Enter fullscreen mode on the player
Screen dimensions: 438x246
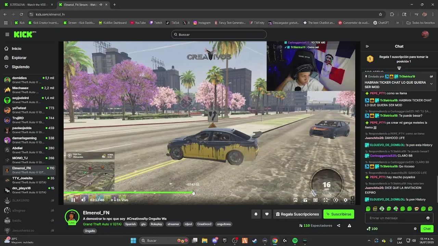(325, 200)
